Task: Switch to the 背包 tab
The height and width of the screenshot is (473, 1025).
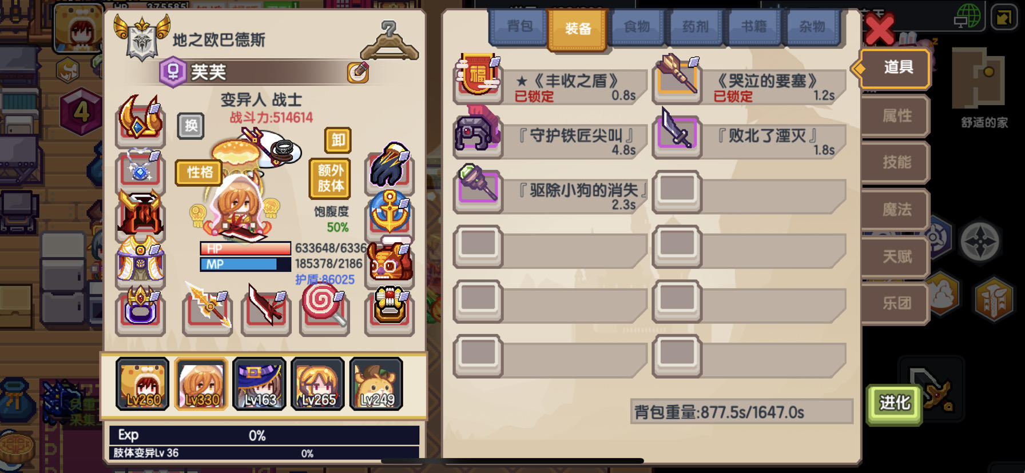Action: pos(519,27)
